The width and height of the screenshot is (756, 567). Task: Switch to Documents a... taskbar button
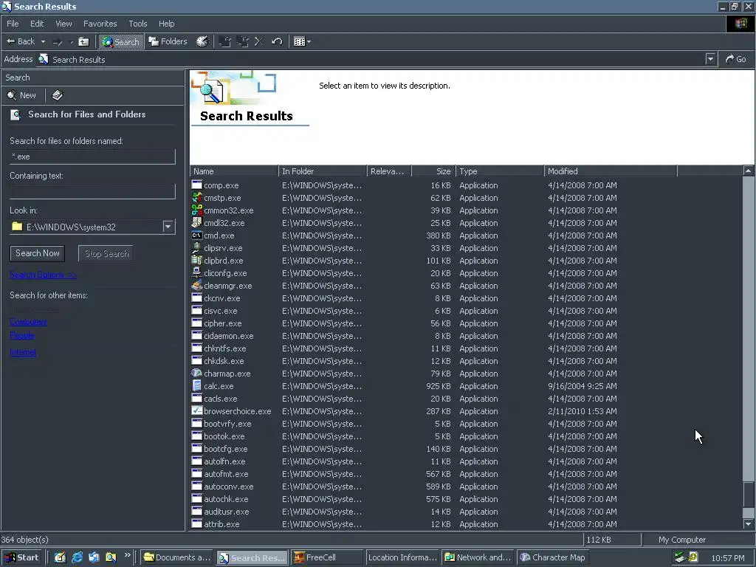tap(176, 557)
